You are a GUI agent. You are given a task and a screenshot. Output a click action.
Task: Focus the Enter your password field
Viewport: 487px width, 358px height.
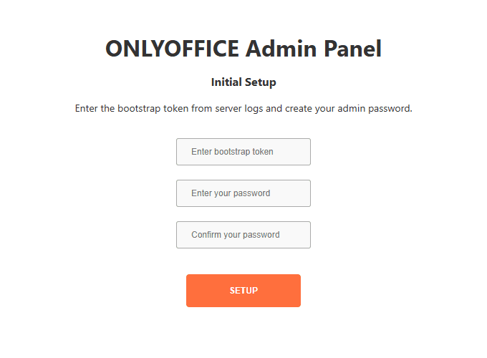coord(243,193)
